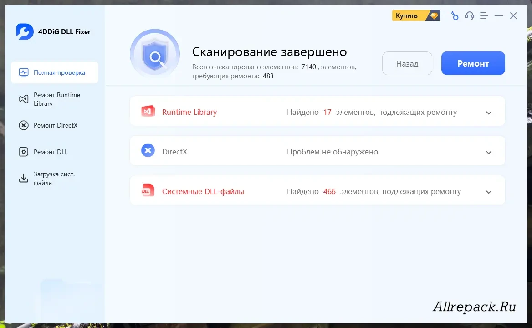The width and height of the screenshot is (532, 328).
Task: Click Проблем не обнаружено status text
Action: (332, 152)
